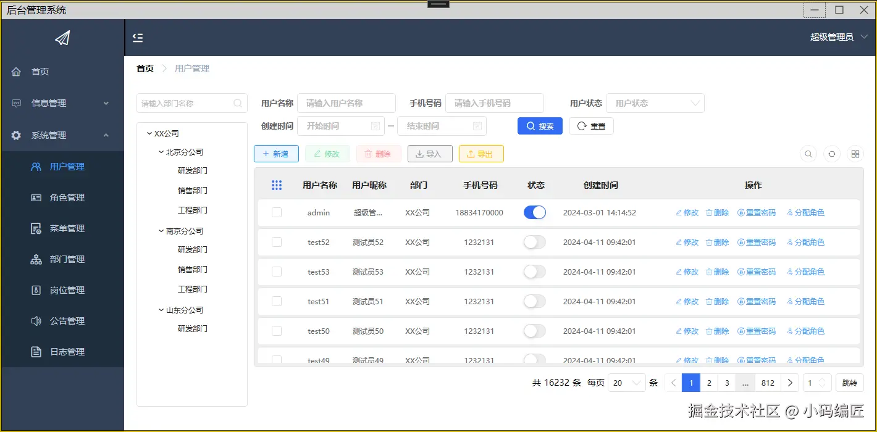Toggle search area with round magnifier icon
This screenshot has height=432, width=877.
pos(808,154)
